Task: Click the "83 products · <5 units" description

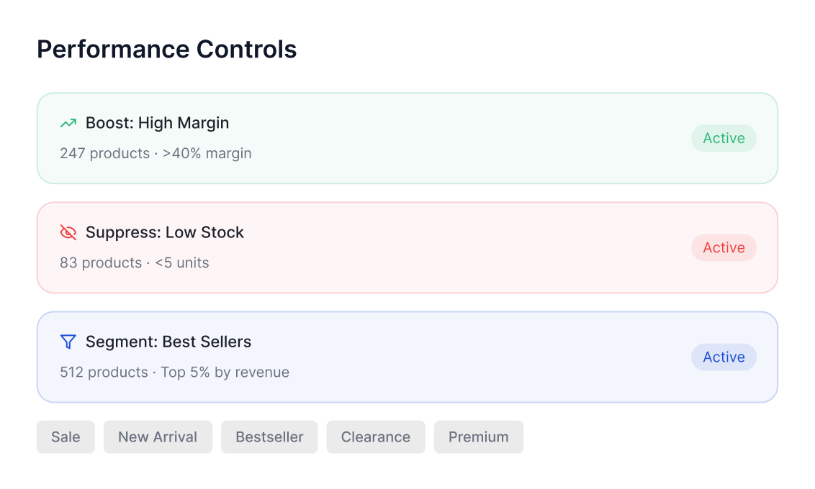Action: click(x=135, y=262)
